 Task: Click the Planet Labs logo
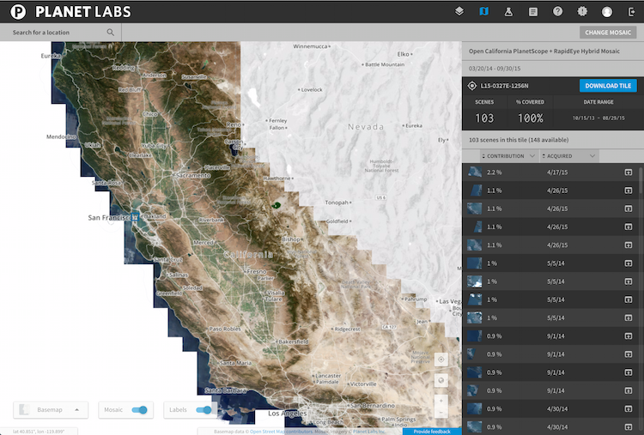pyautogui.click(x=70, y=12)
